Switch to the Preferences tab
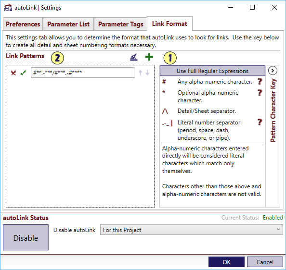 click(23, 24)
